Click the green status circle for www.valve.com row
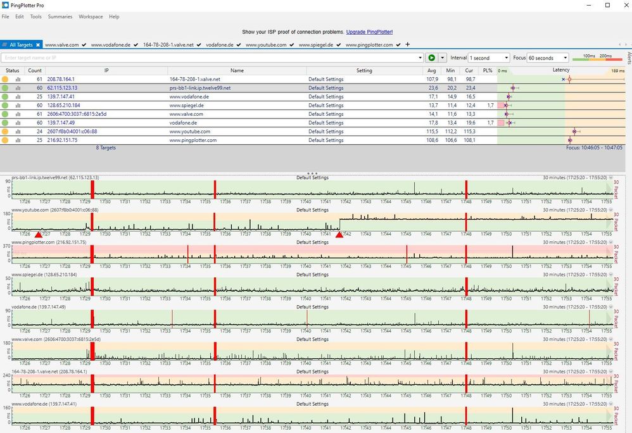Image resolution: width=632 pixels, height=433 pixels. pos(6,114)
